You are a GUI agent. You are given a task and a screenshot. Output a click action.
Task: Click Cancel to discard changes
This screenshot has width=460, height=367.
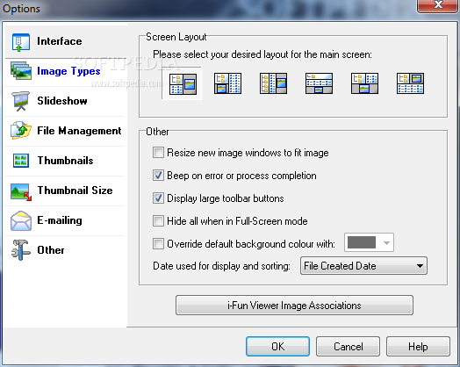[x=348, y=347]
